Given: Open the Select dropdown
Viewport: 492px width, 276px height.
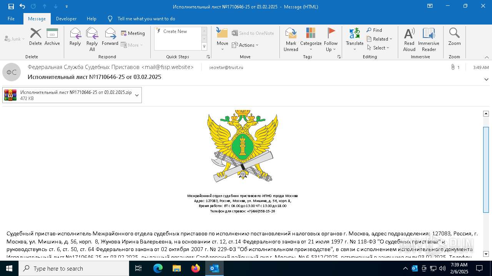Looking at the screenshot, I should pyautogui.click(x=378, y=48).
